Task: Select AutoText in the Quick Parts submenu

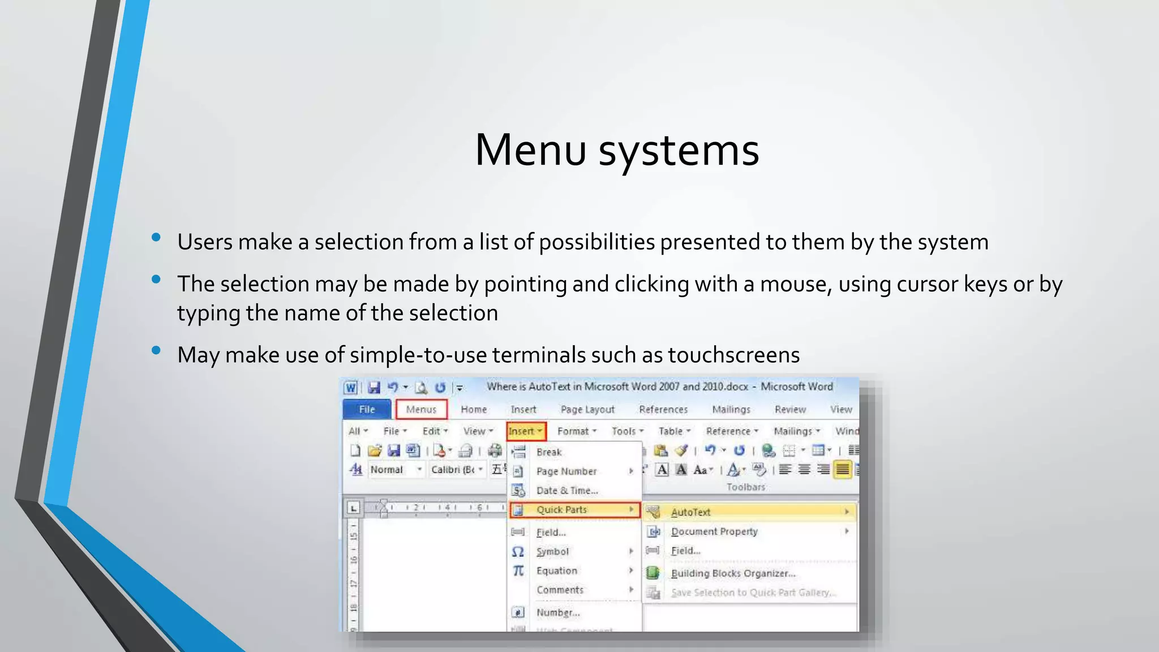Action: click(750, 512)
